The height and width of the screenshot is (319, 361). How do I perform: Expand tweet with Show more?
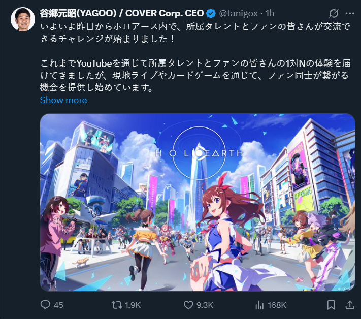point(63,100)
